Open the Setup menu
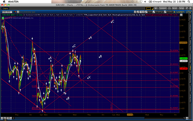The image size is (193, 121). pos(181,8)
